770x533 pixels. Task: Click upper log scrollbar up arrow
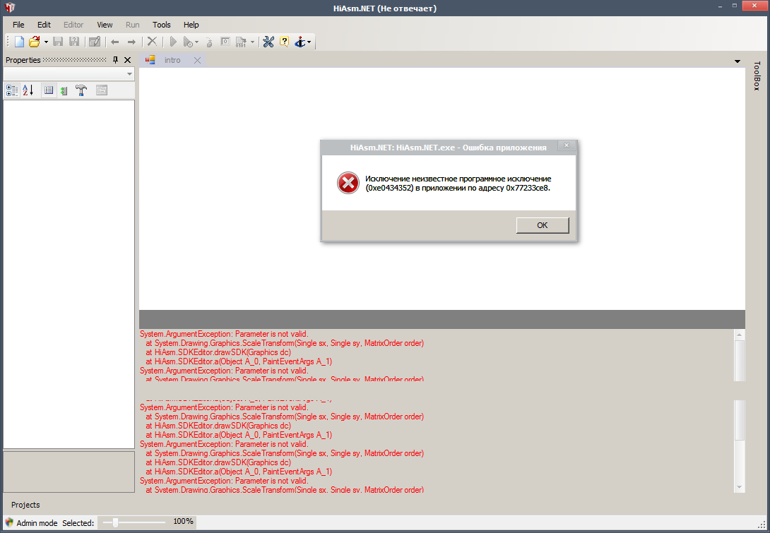tap(739, 334)
